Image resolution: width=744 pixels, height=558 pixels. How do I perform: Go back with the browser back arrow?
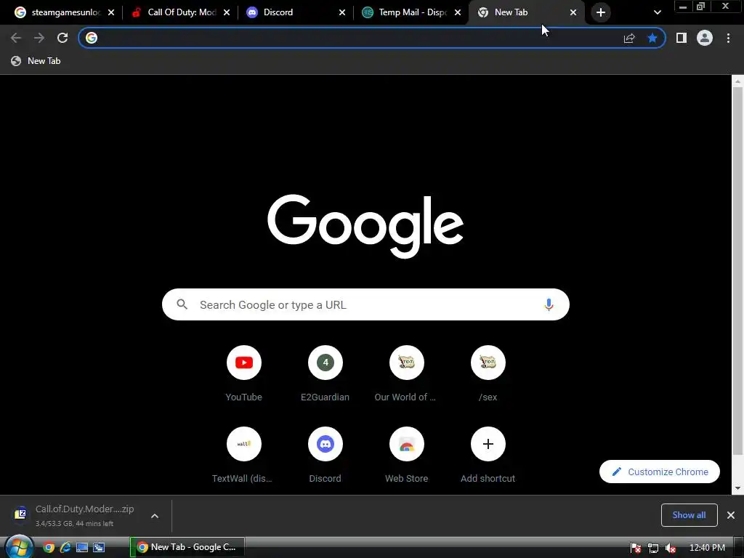click(16, 38)
